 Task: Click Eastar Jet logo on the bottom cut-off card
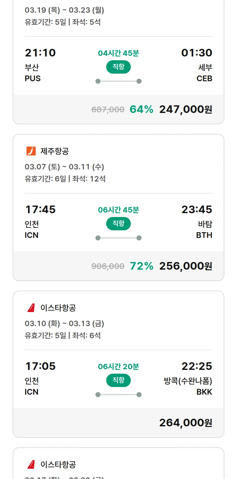coord(31,464)
